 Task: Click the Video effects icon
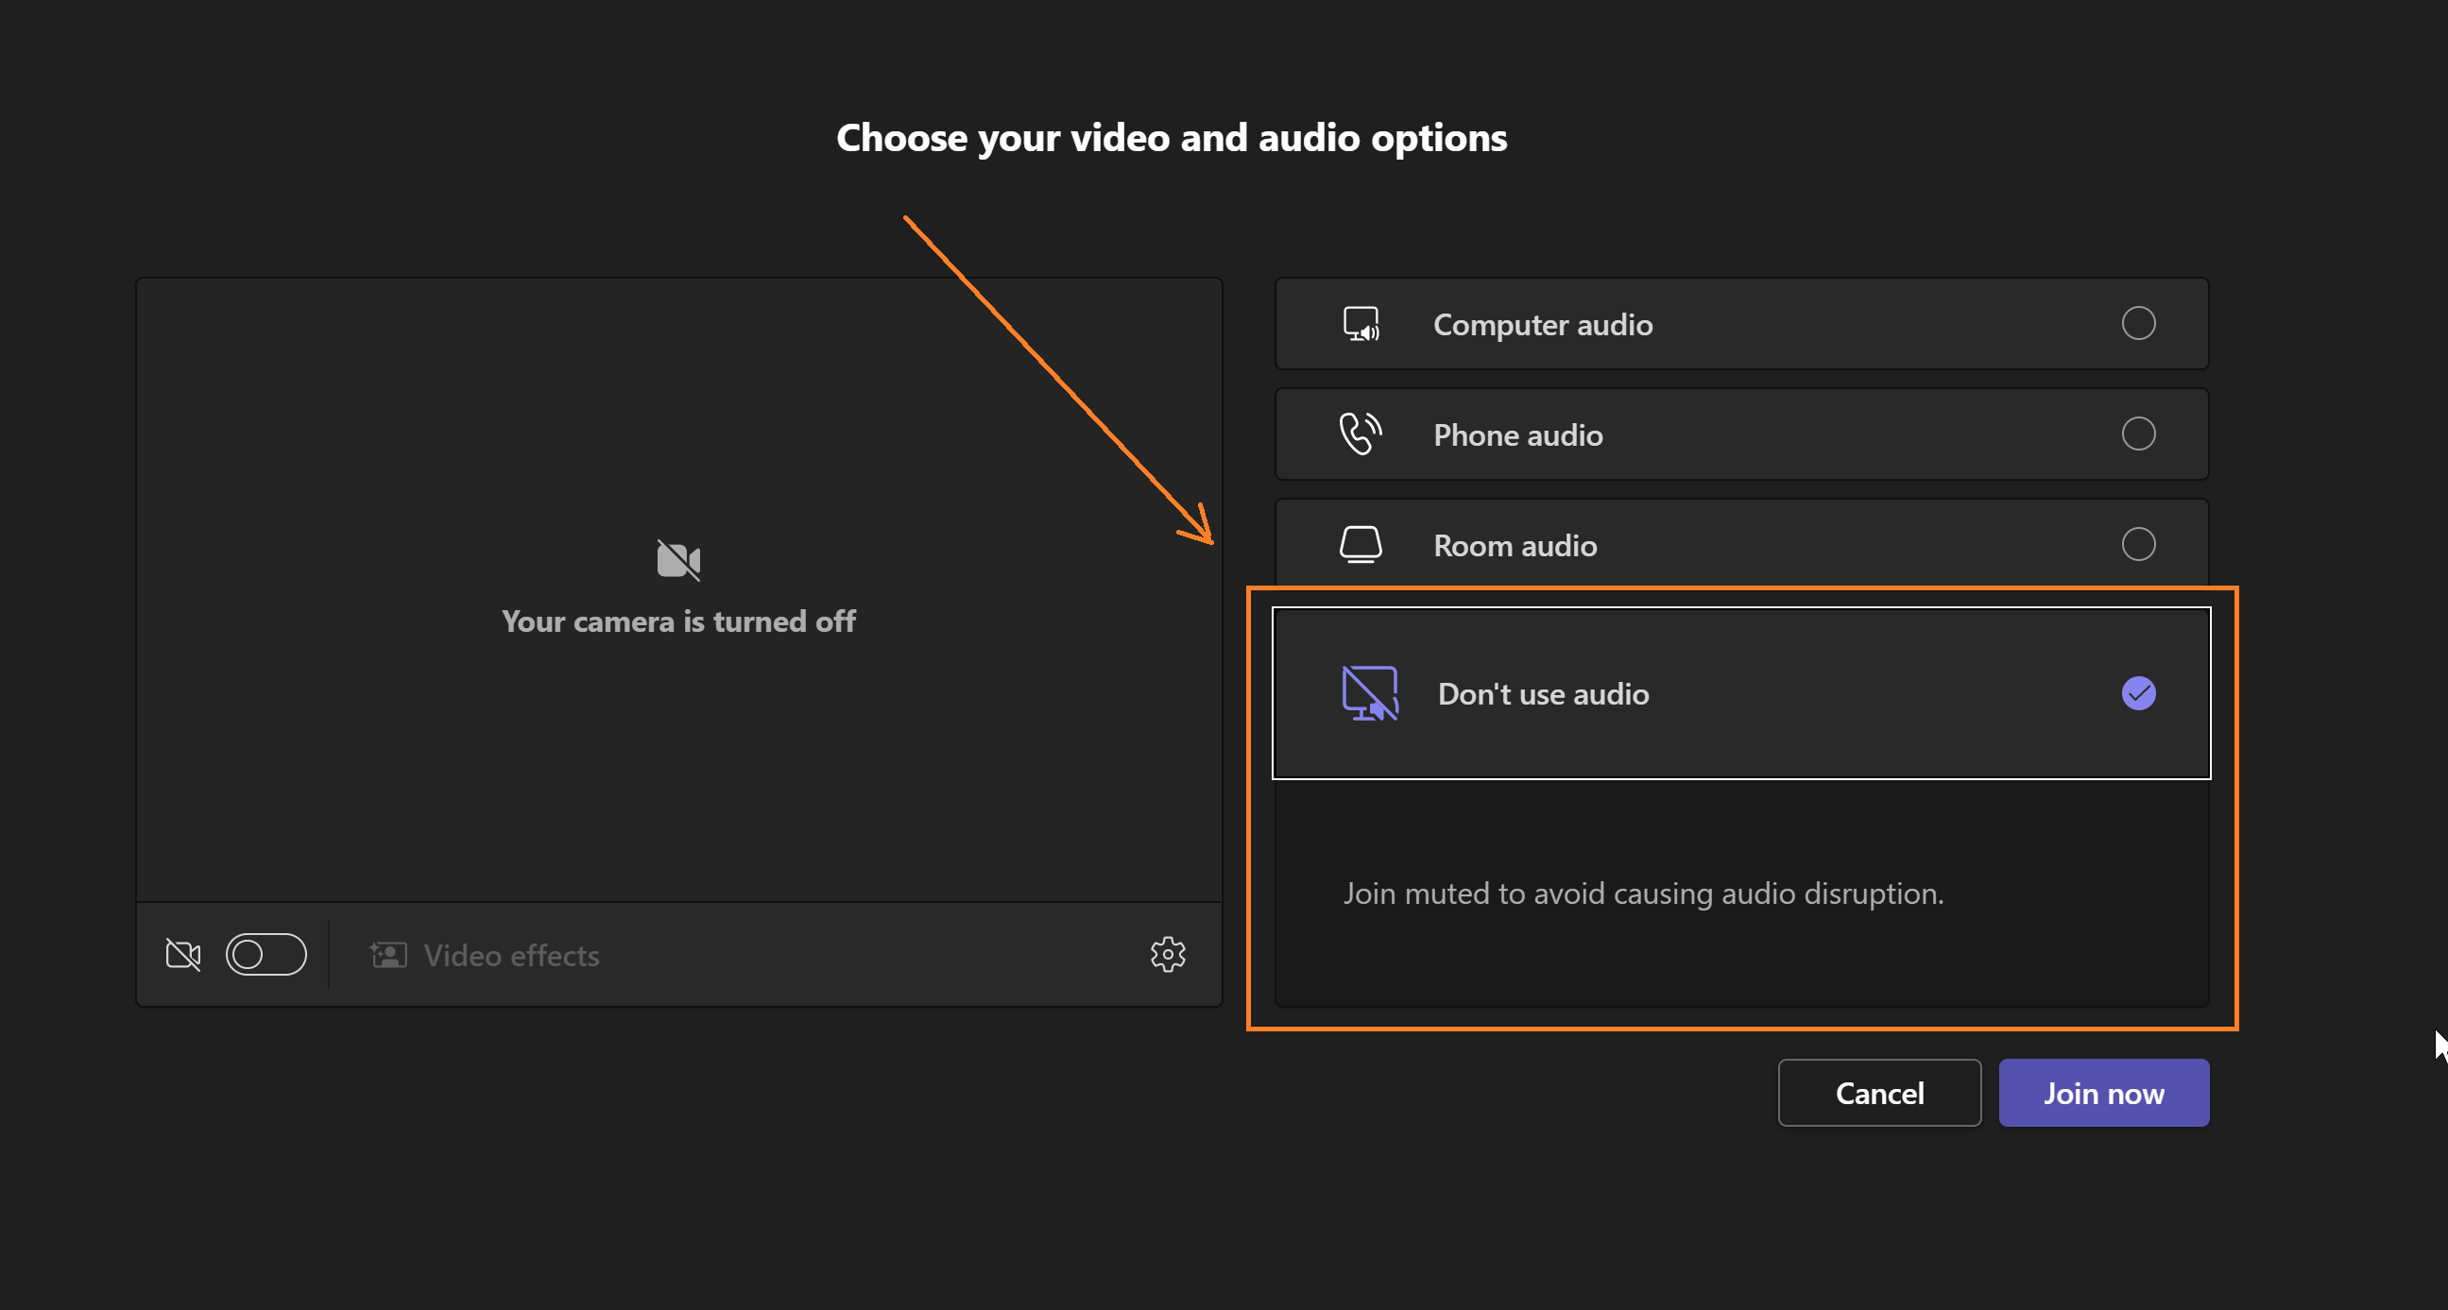[x=388, y=955]
